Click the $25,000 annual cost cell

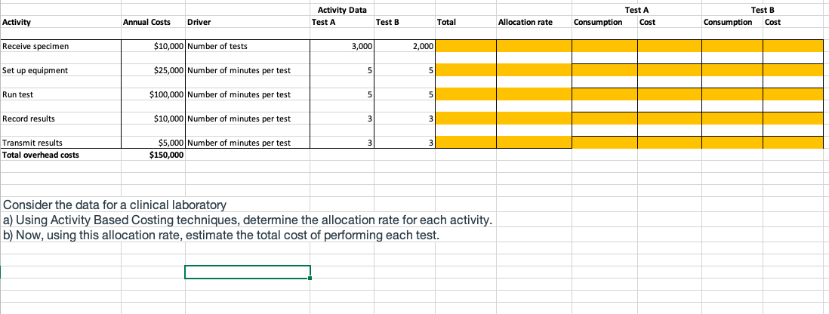coord(153,70)
